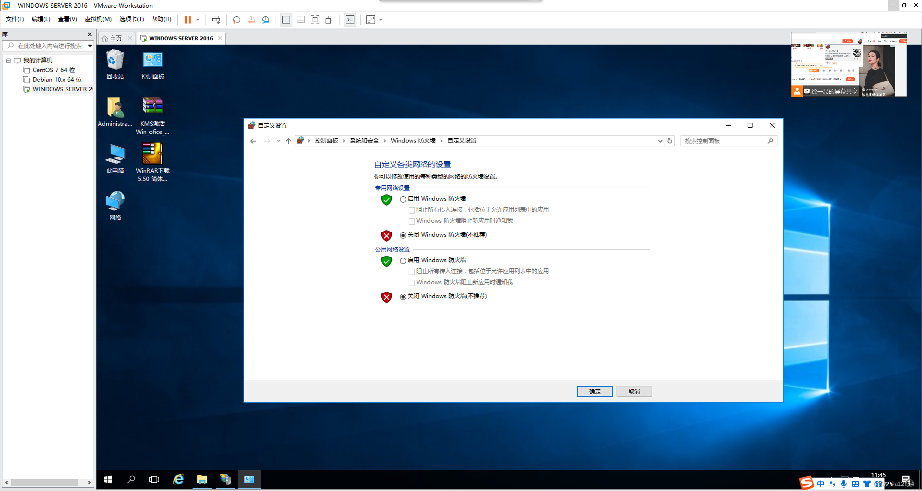This screenshot has width=922, height=491.
Task: Check block all incoming connections under 专用网络设置
Action: pyautogui.click(x=412, y=210)
